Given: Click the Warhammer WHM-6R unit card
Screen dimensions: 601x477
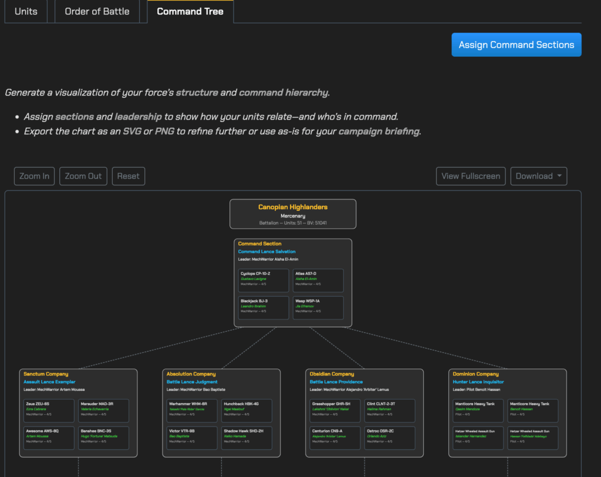Looking at the screenshot, I should pyautogui.click(x=191, y=410).
